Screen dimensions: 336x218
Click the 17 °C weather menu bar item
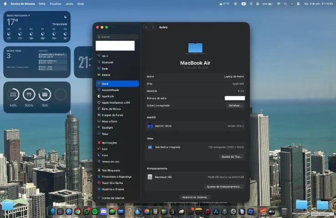224,4
